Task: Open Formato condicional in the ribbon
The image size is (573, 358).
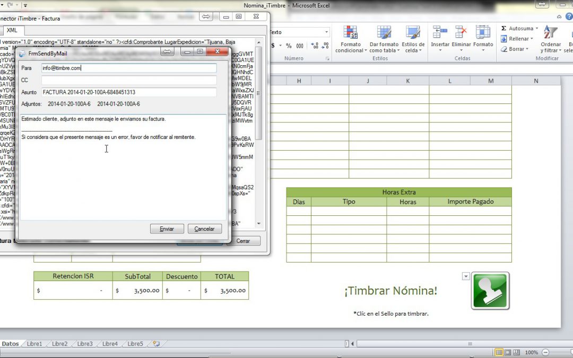Action: (350, 40)
